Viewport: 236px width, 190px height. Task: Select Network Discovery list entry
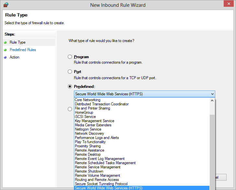89,133
